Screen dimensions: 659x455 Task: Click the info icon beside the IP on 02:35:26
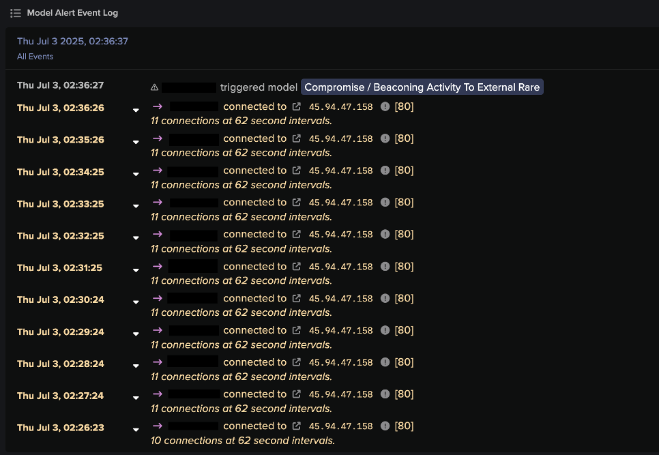[385, 138]
